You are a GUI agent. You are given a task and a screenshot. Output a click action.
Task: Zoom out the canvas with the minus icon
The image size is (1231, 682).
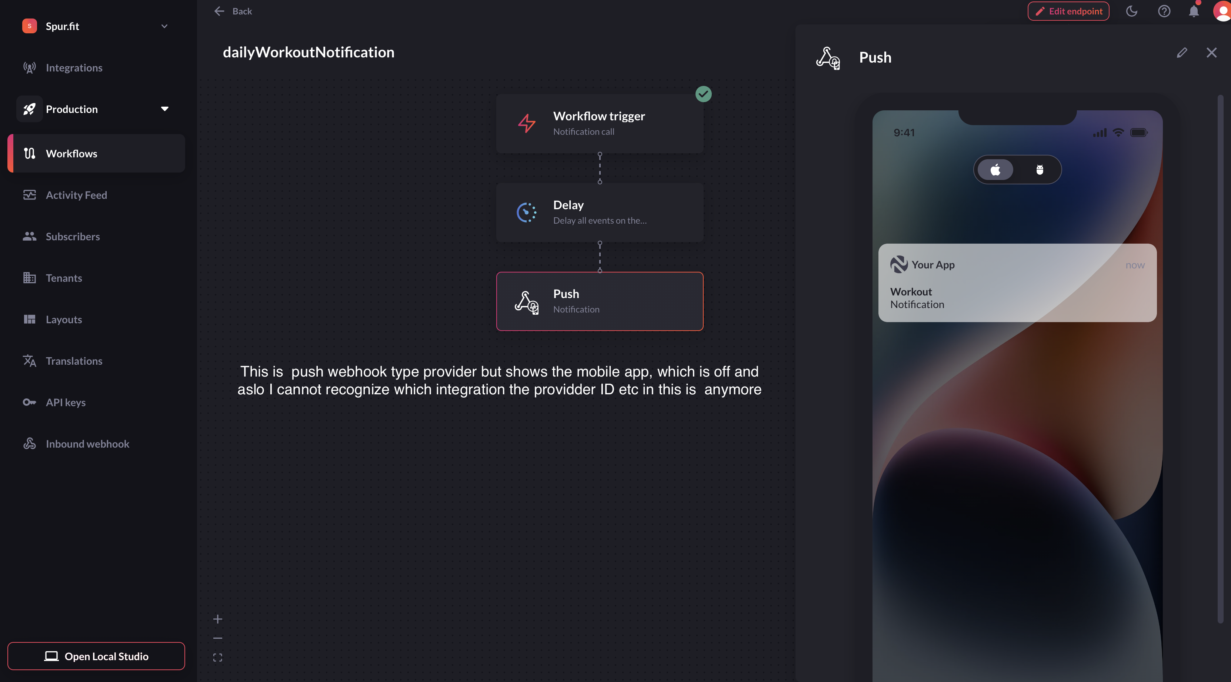coord(217,638)
